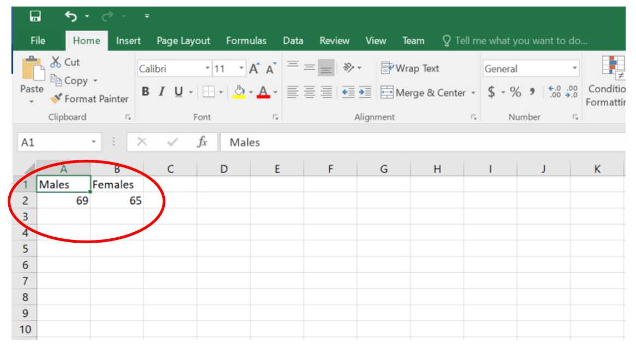Click the Cut scissors icon
636x355 pixels.
pyautogui.click(x=56, y=62)
